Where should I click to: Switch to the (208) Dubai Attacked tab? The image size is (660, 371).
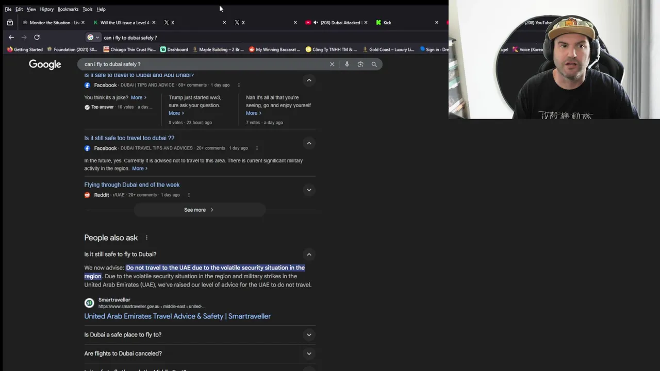[x=335, y=23]
